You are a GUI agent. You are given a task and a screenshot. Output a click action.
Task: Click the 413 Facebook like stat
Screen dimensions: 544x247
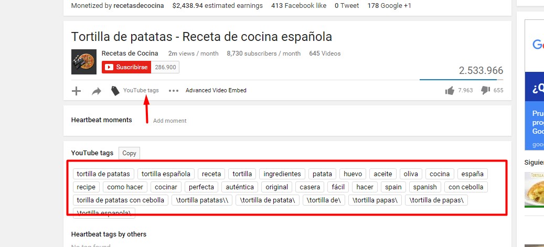pyautogui.click(x=298, y=6)
